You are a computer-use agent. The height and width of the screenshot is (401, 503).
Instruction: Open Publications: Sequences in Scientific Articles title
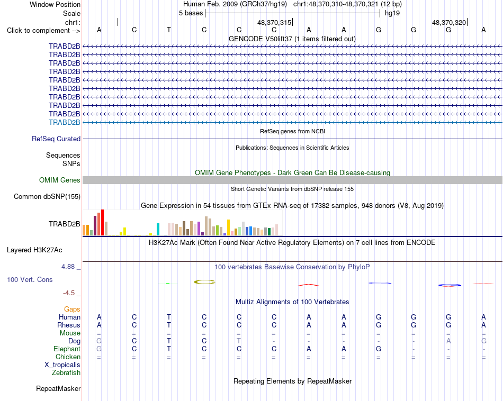pos(292,148)
